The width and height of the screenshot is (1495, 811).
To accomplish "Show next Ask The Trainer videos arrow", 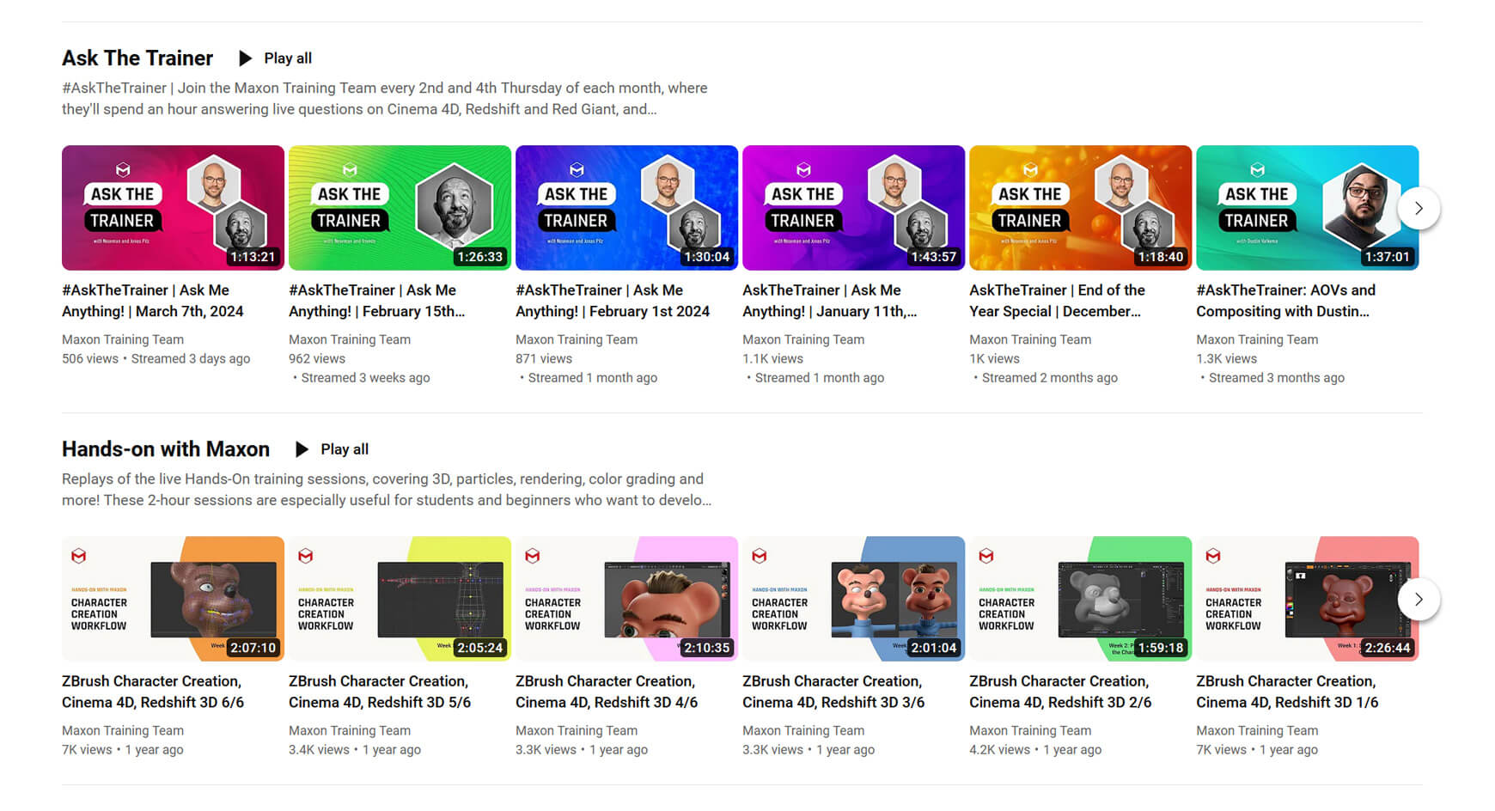I will pyautogui.click(x=1419, y=208).
